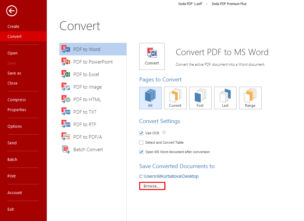304x221 pixels.
Task: Open Batch in the sidebar
Action: click(x=12, y=159)
